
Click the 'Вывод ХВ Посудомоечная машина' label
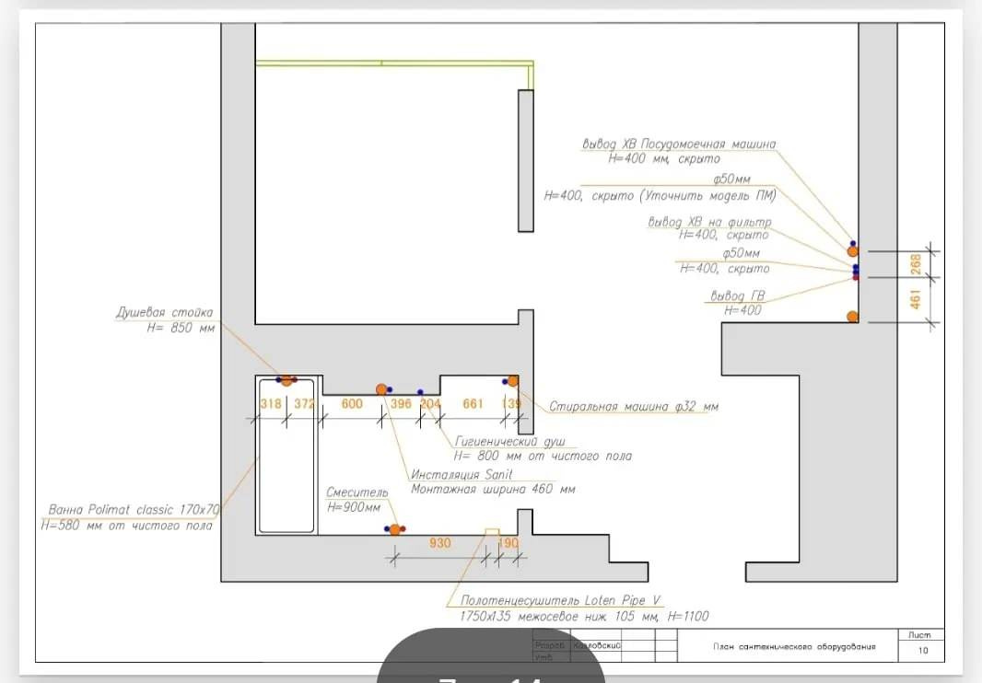679,144
